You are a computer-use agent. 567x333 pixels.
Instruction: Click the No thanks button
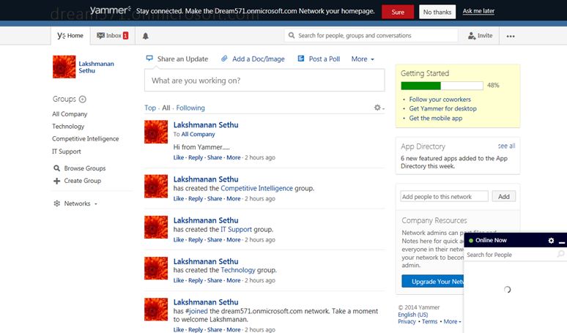(437, 12)
